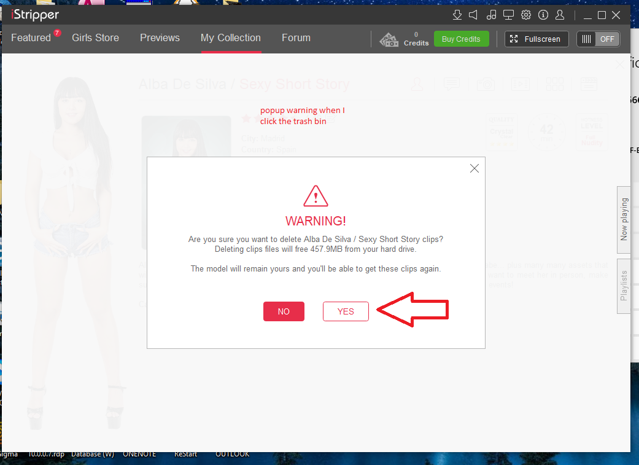Open settings gear in iStripper title bar
The height and width of the screenshot is (465, 639).
click(526, 15)
